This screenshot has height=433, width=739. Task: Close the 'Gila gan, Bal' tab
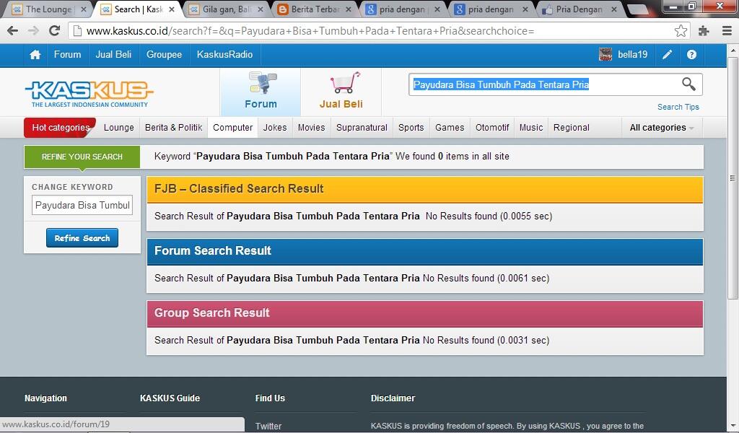(x=260, y=9)
